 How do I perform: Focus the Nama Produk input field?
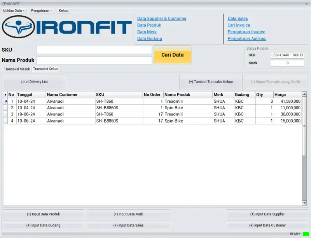click(94, 60)
